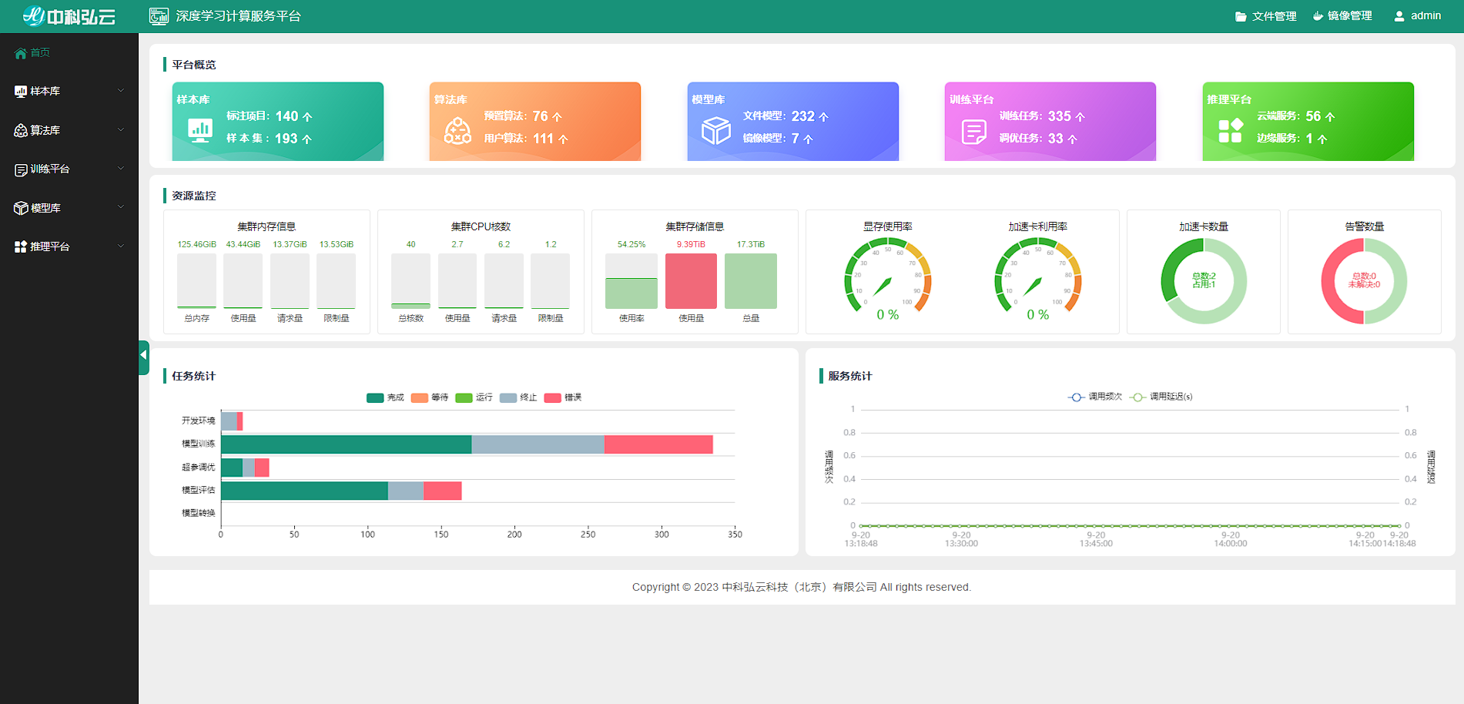Click the platform logo icon beside 深度学习计算服务平台
The width and height of the screenshot is (1464, 704).
point(159,16)
